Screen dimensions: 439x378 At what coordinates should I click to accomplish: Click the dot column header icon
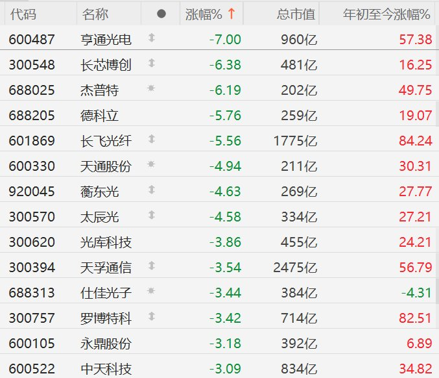pos(161,14)
